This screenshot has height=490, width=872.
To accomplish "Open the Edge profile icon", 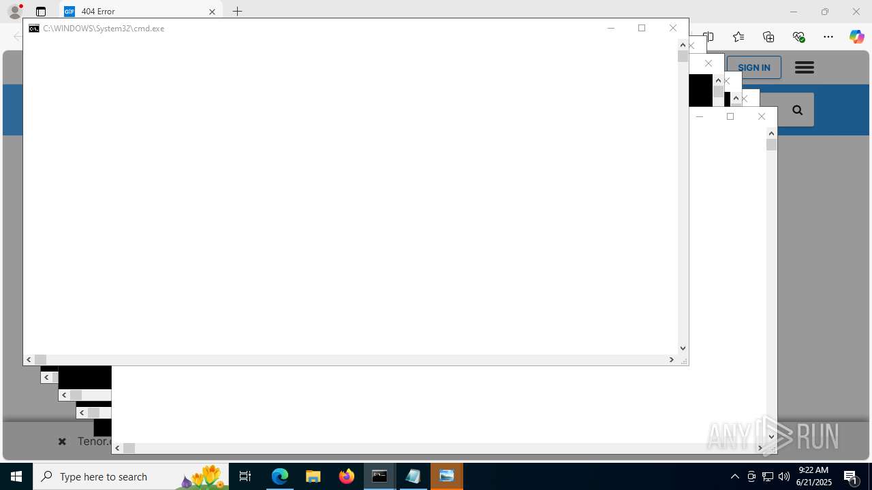I will [14, 12].
